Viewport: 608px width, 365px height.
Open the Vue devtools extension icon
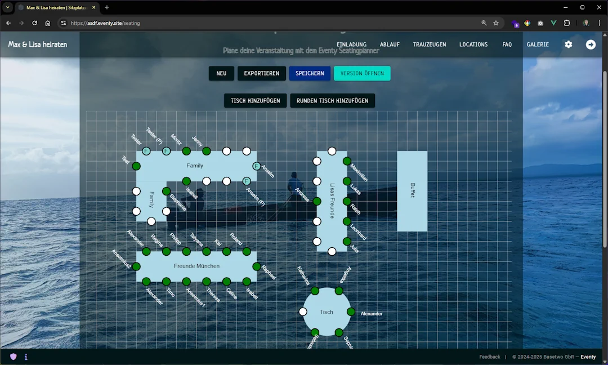click(x=553, y=23)
